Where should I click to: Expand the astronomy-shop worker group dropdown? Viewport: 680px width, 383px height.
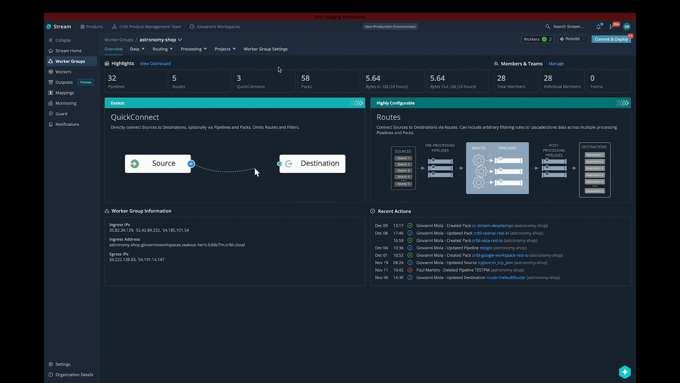(x=180, y=40)
